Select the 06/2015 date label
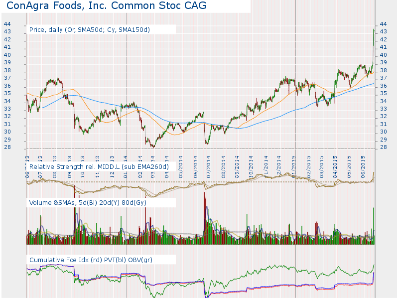This screenshot has width=397, height=298. (x=363, y=167)
